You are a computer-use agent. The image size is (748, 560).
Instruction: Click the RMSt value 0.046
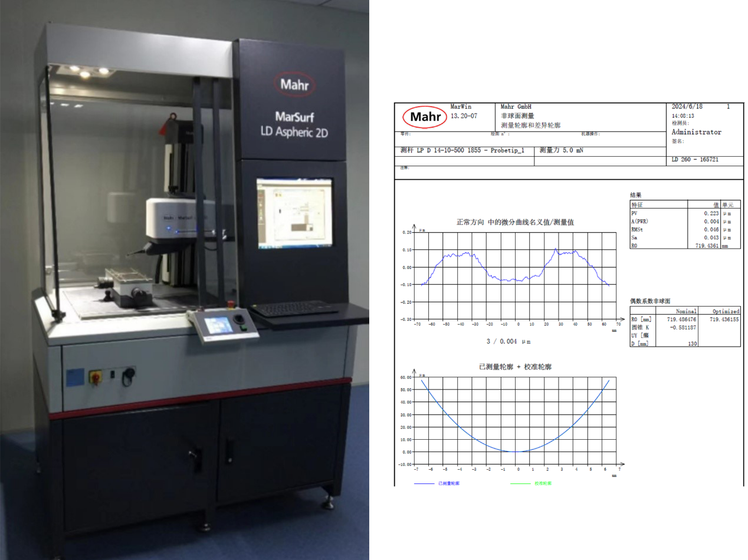point(711,229)
